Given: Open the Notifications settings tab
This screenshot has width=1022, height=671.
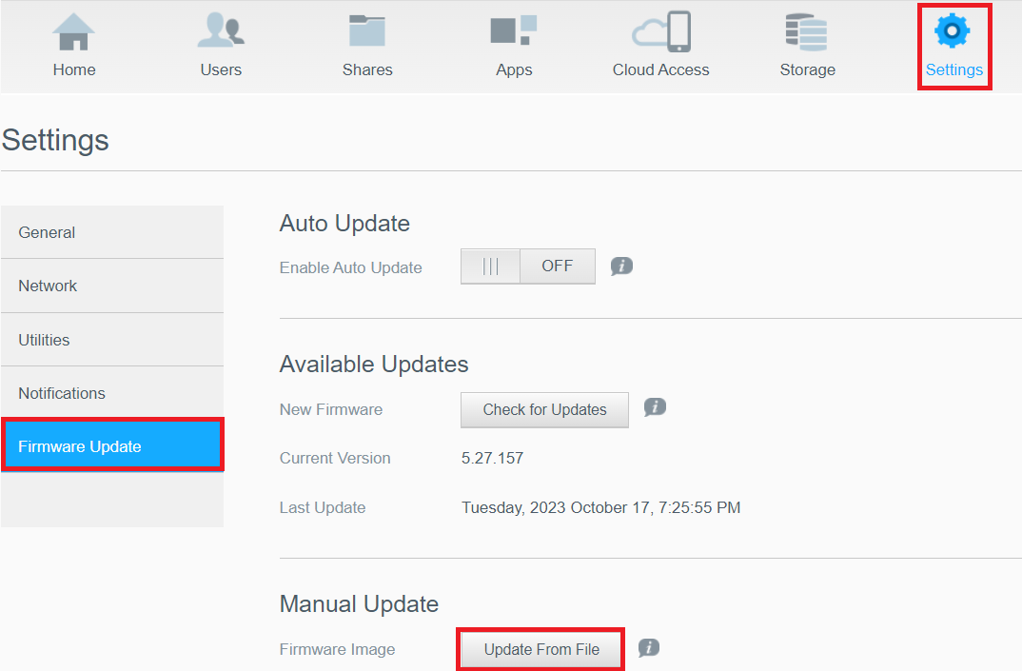Looking at the screenshot, I should (x=112, y=393).
